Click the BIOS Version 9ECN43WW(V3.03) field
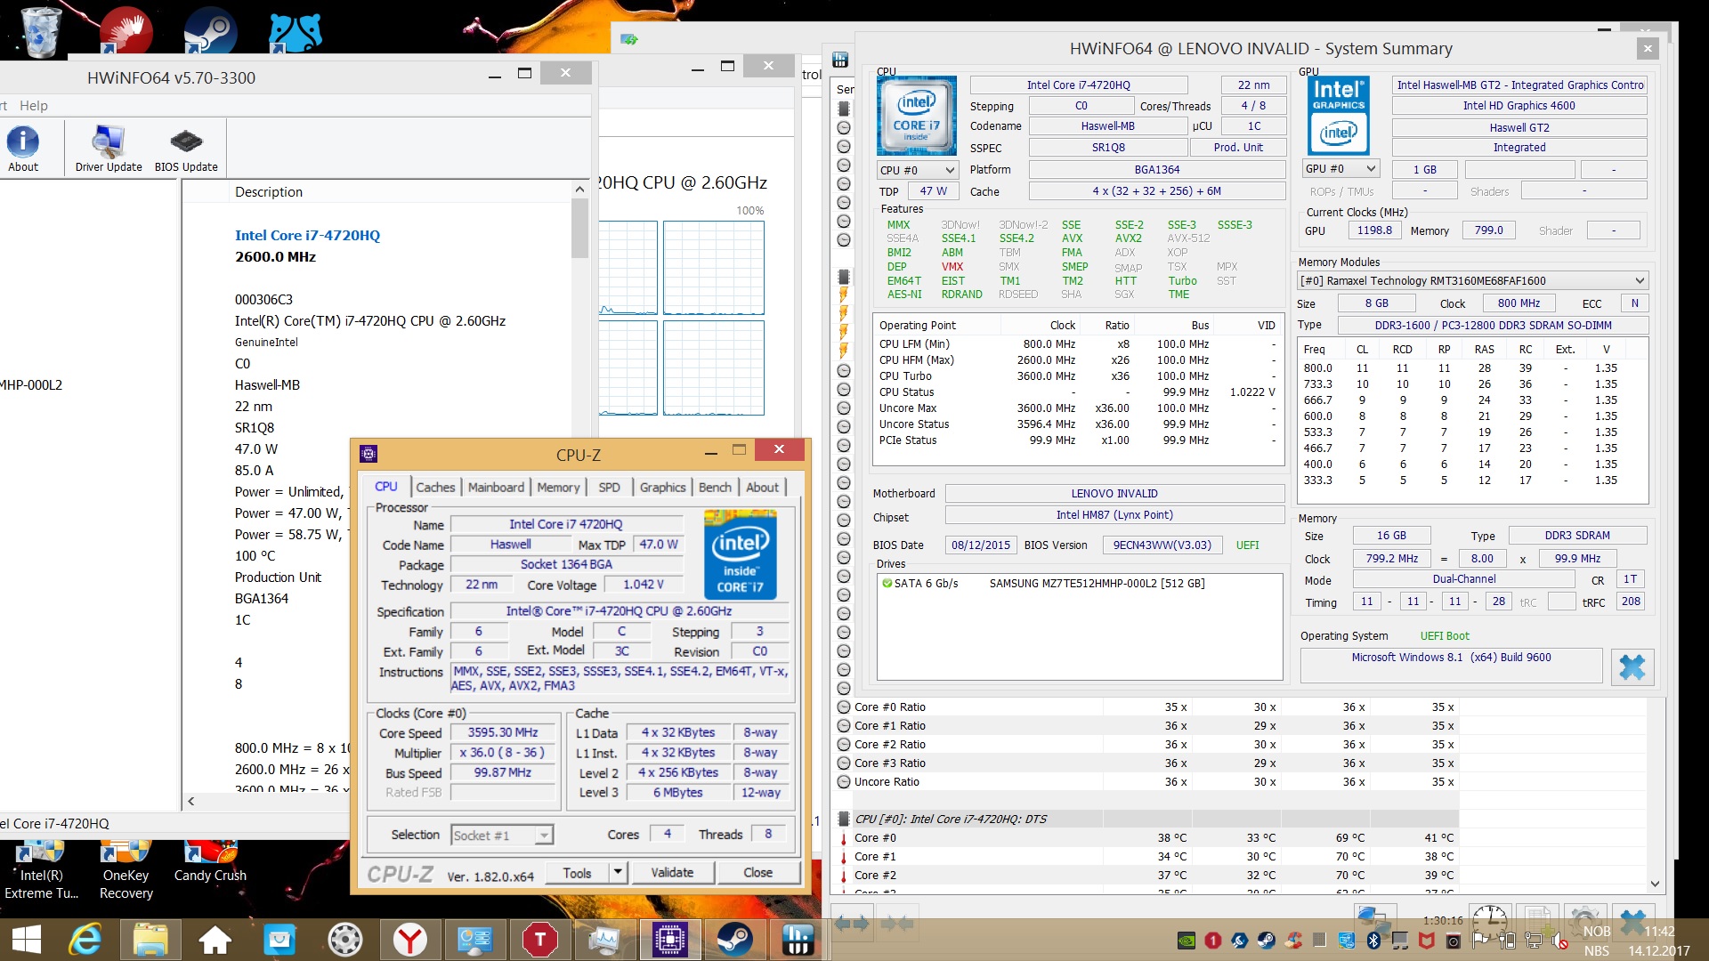This screenshot has width=1709, height=961. [1162, 545]
